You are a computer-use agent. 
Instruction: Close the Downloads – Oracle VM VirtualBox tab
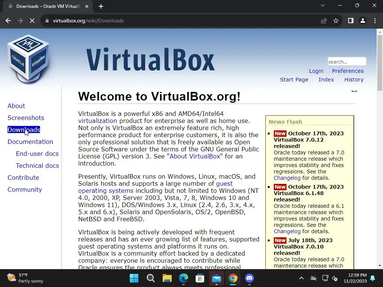87,6
